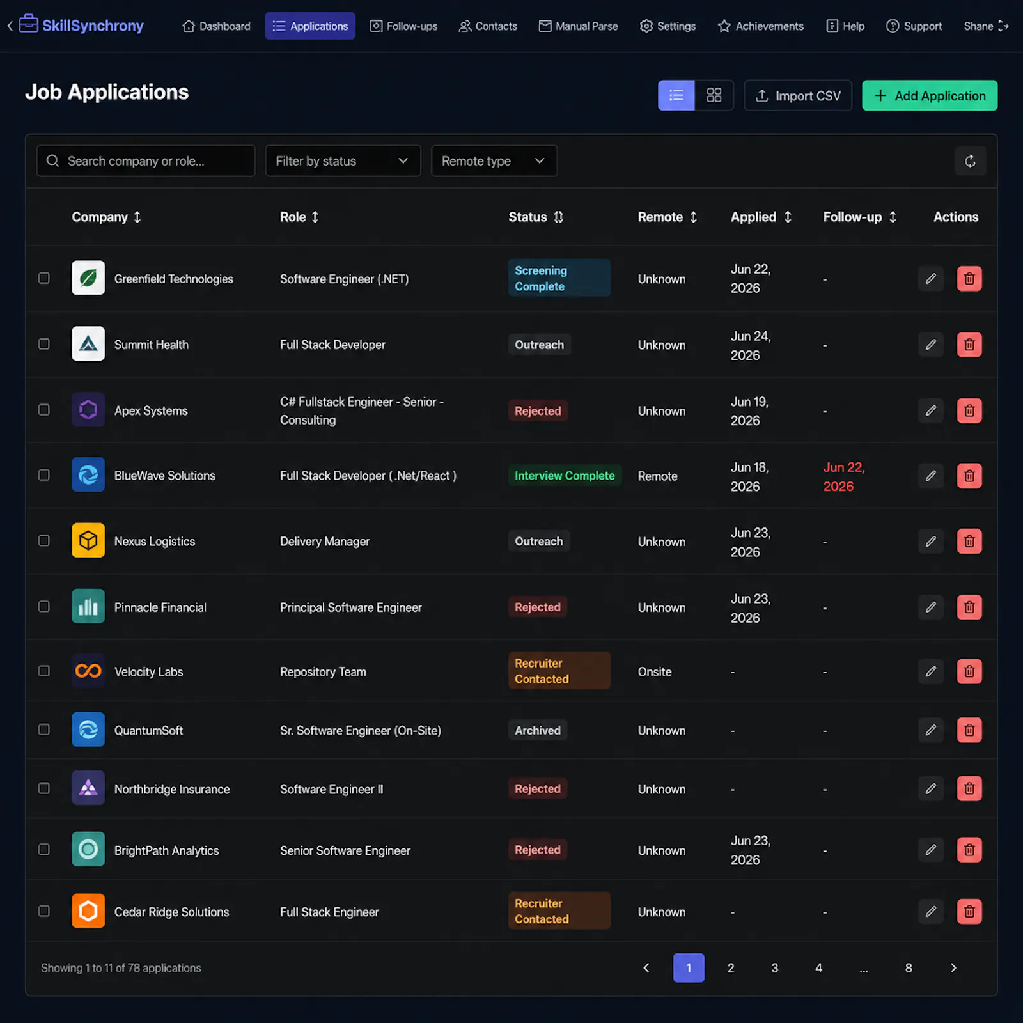Click the Import CSV button
Image resolution: width=1023 pixels, height=1023 pixels.
point(798,95)
